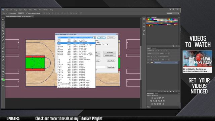
Task: Click the Preview Options button
Action: pyautogui.click(x=110, y=55)
